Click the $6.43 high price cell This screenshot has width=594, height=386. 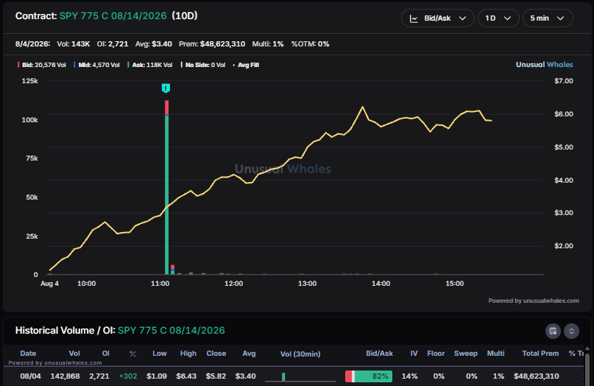point(186,376)
